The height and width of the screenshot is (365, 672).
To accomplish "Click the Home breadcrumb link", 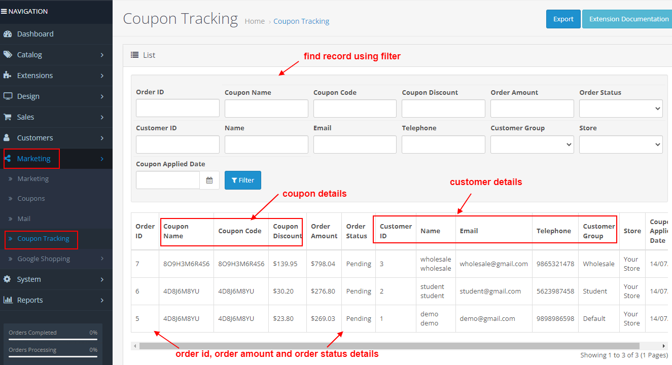I will pyautogui.click(x=255, y=21).
